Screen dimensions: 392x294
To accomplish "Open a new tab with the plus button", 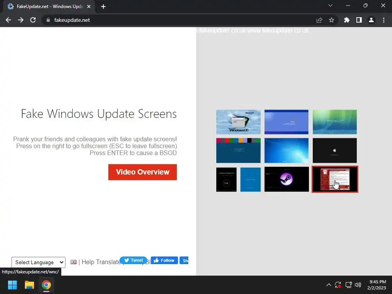I will 103,7.
